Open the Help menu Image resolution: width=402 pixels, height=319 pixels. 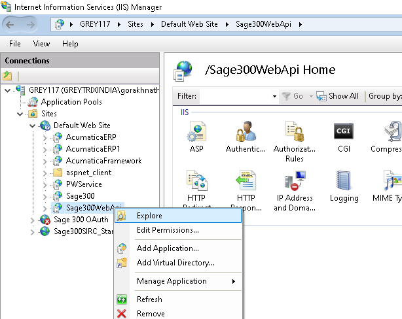(x=70, y=44)
